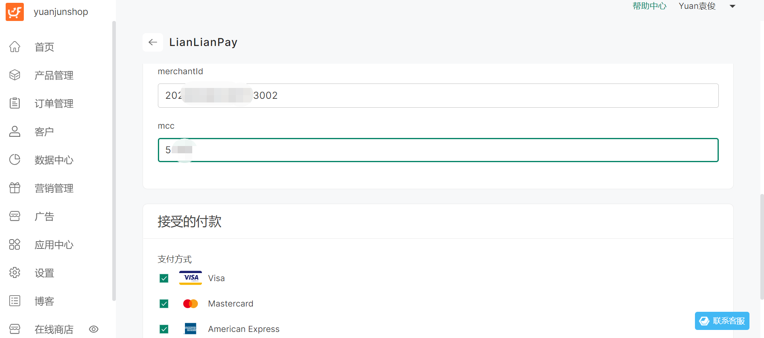Uncheck the Mastercard payment checkbox

(x=164, y=304)
